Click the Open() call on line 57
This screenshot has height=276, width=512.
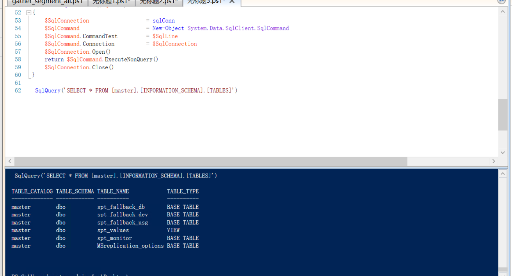point(101,52)
